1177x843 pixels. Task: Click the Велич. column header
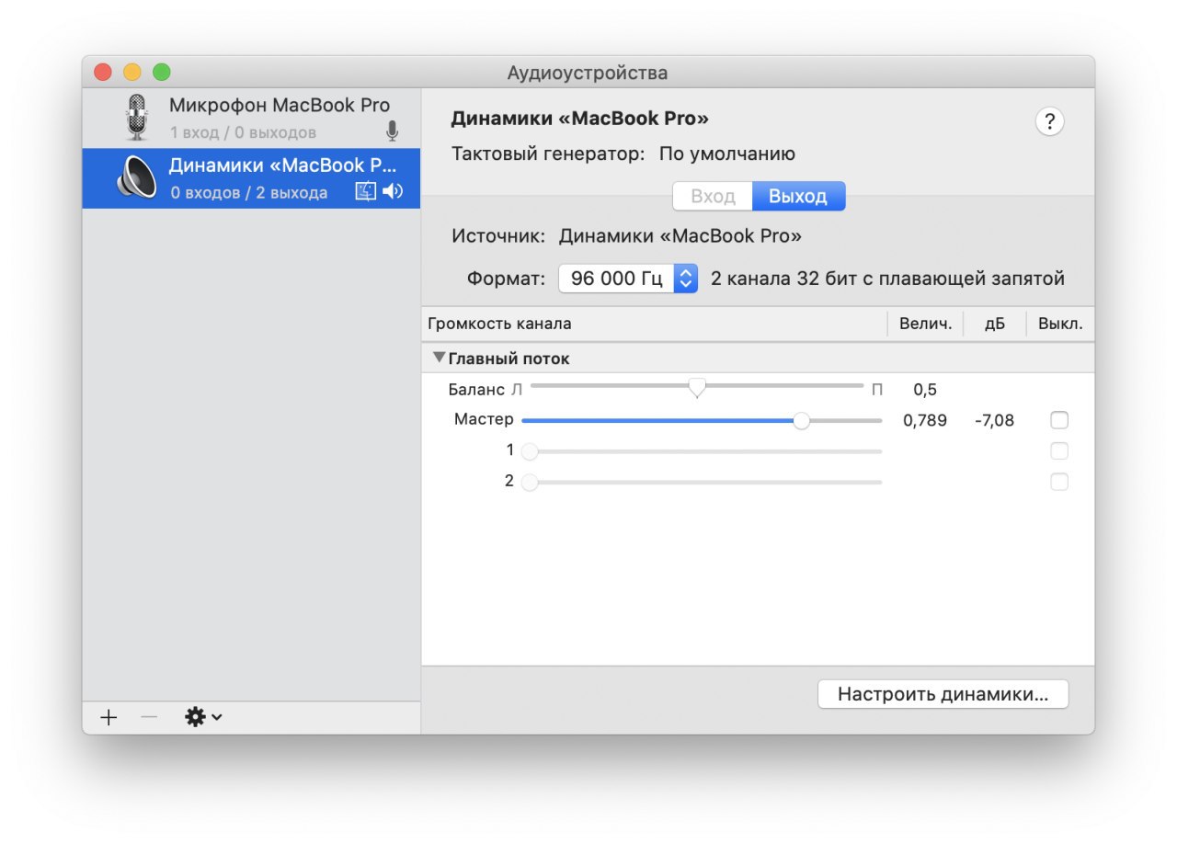click(925, 324)
